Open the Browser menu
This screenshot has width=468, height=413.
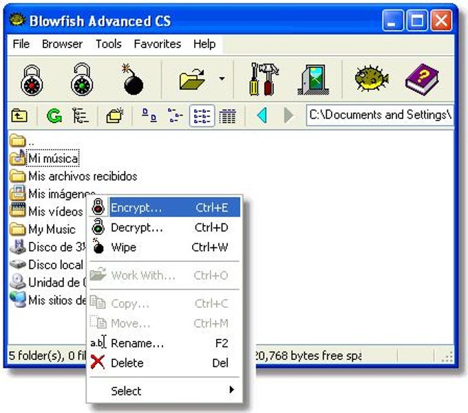[x=62, y=44]
